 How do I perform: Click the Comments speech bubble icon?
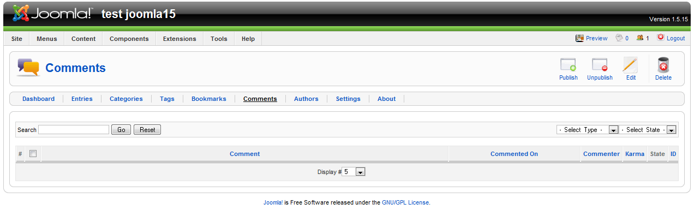coord(28,68)
